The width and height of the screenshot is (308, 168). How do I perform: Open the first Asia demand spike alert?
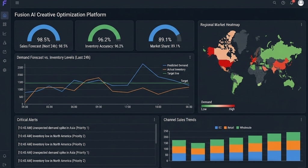pyautogui.click(x=54, y=128)
